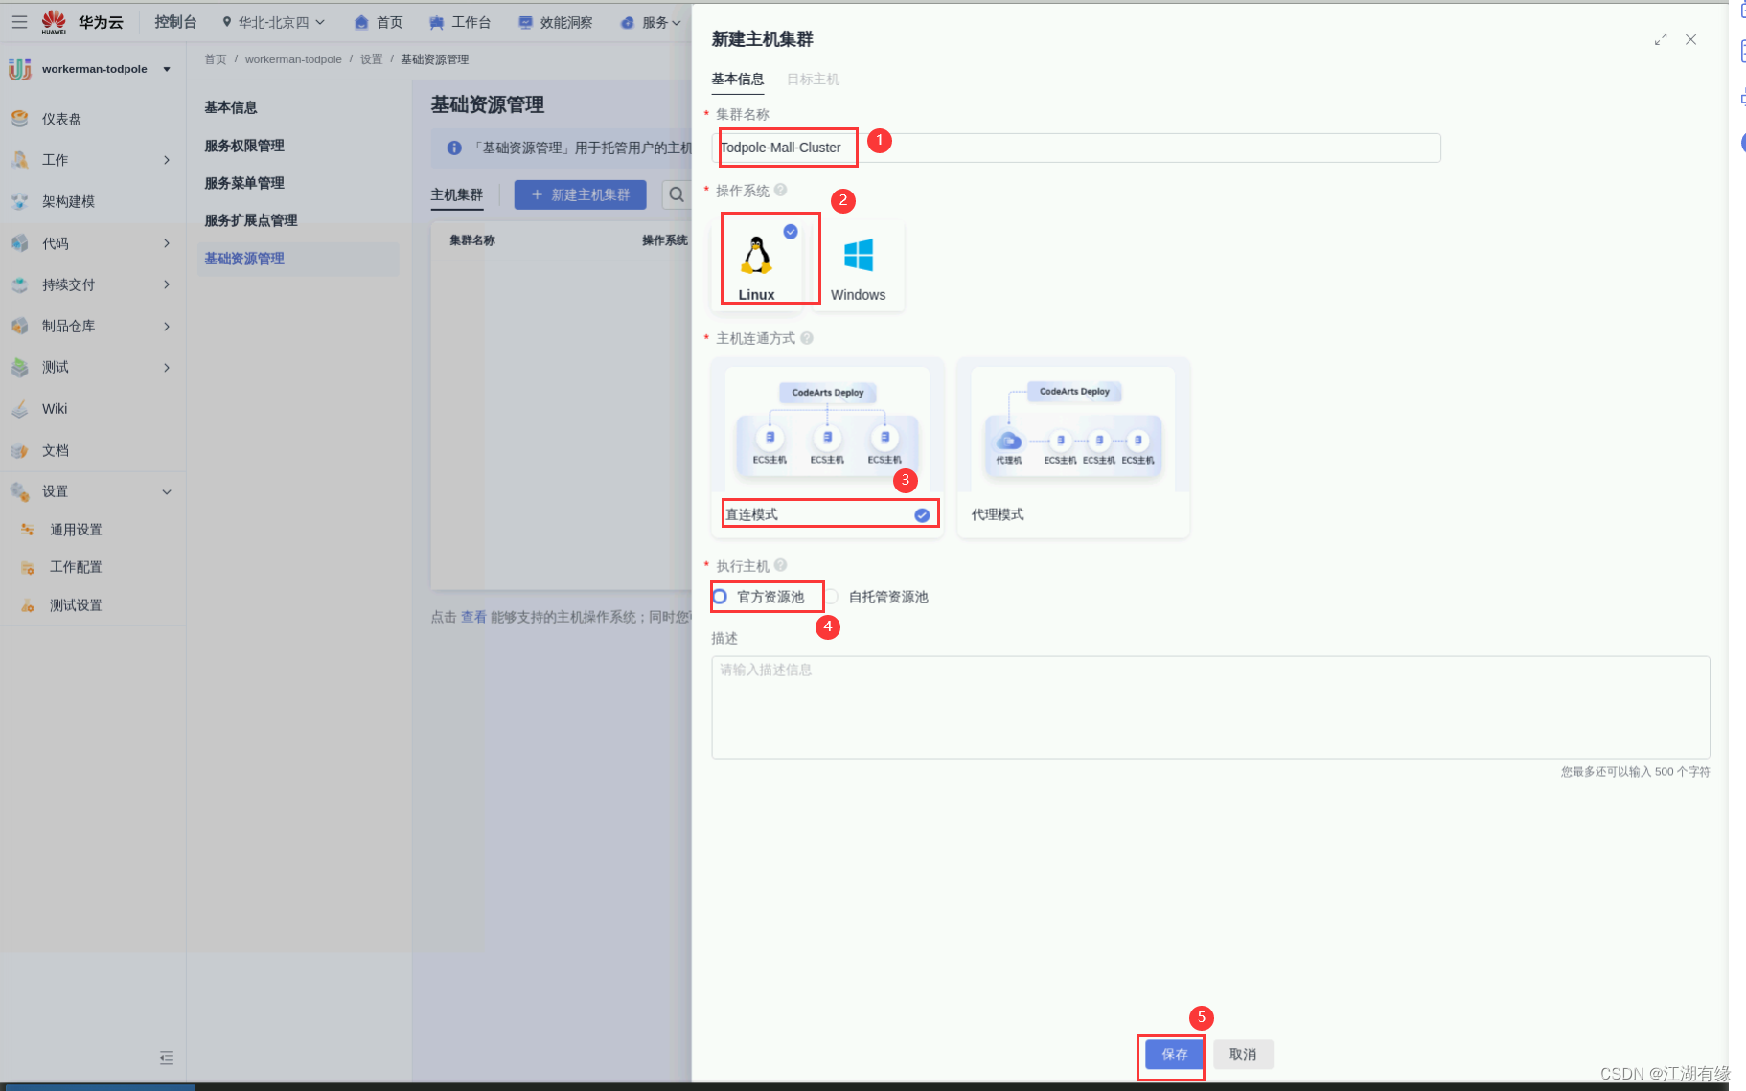Switch to the 目标主机 tab

[x=813, y=80]
